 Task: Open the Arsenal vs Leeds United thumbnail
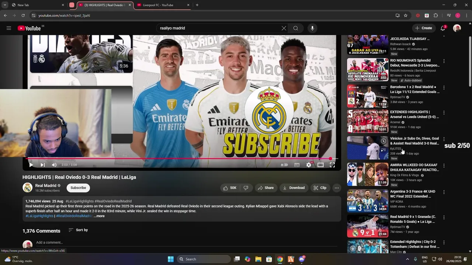click(x=368, y=121)
